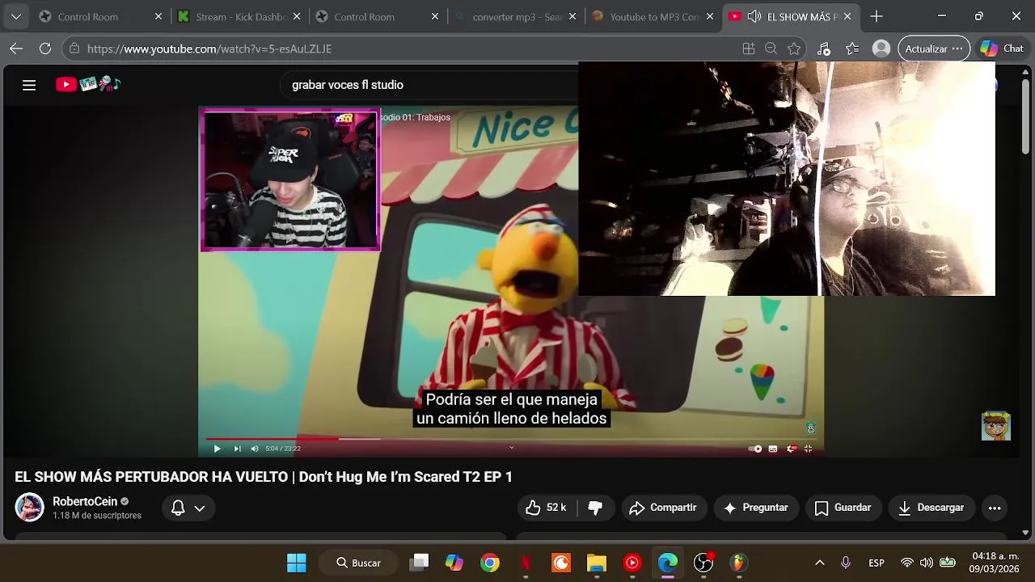Open a new browser tab
The width and height of the screenshot is (1035, 582).
pyautogui.click(x=877, y=16)
